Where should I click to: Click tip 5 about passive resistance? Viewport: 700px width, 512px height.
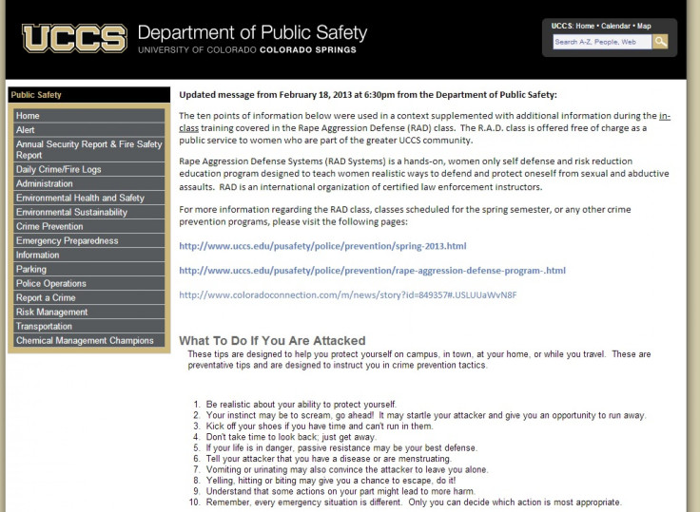click(341, 448)
